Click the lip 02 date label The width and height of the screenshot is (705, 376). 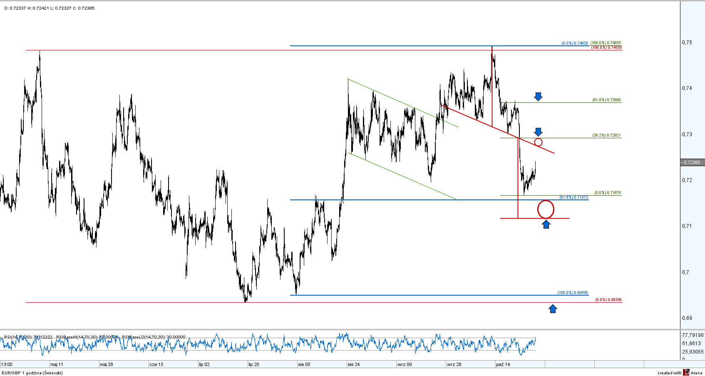[204, 364]
